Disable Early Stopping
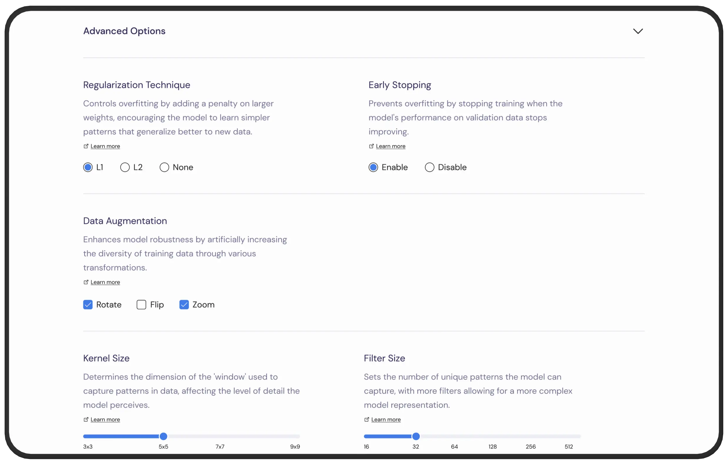The height and width of the screenshot is (466, 727). (x=429, y=167)
